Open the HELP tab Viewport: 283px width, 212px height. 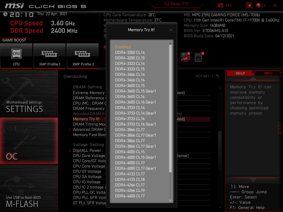[240, 73]
